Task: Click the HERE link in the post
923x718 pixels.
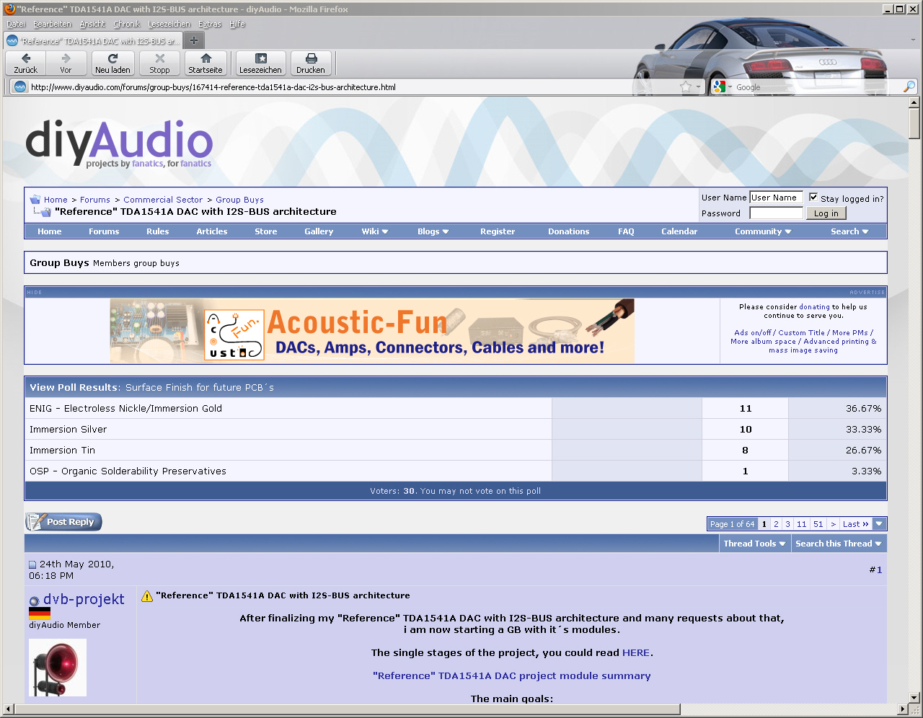Action: coord(636,652)
